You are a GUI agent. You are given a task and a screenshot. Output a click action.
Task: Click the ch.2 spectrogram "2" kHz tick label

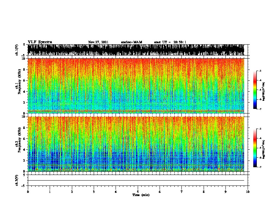(24, 161)
